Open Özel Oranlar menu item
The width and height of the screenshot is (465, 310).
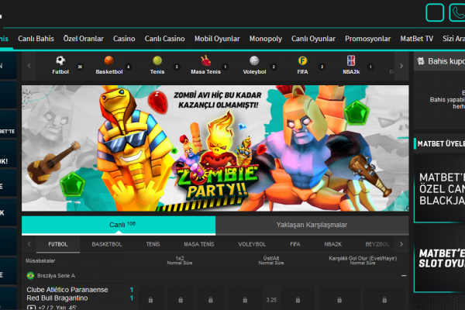[84, 39]
